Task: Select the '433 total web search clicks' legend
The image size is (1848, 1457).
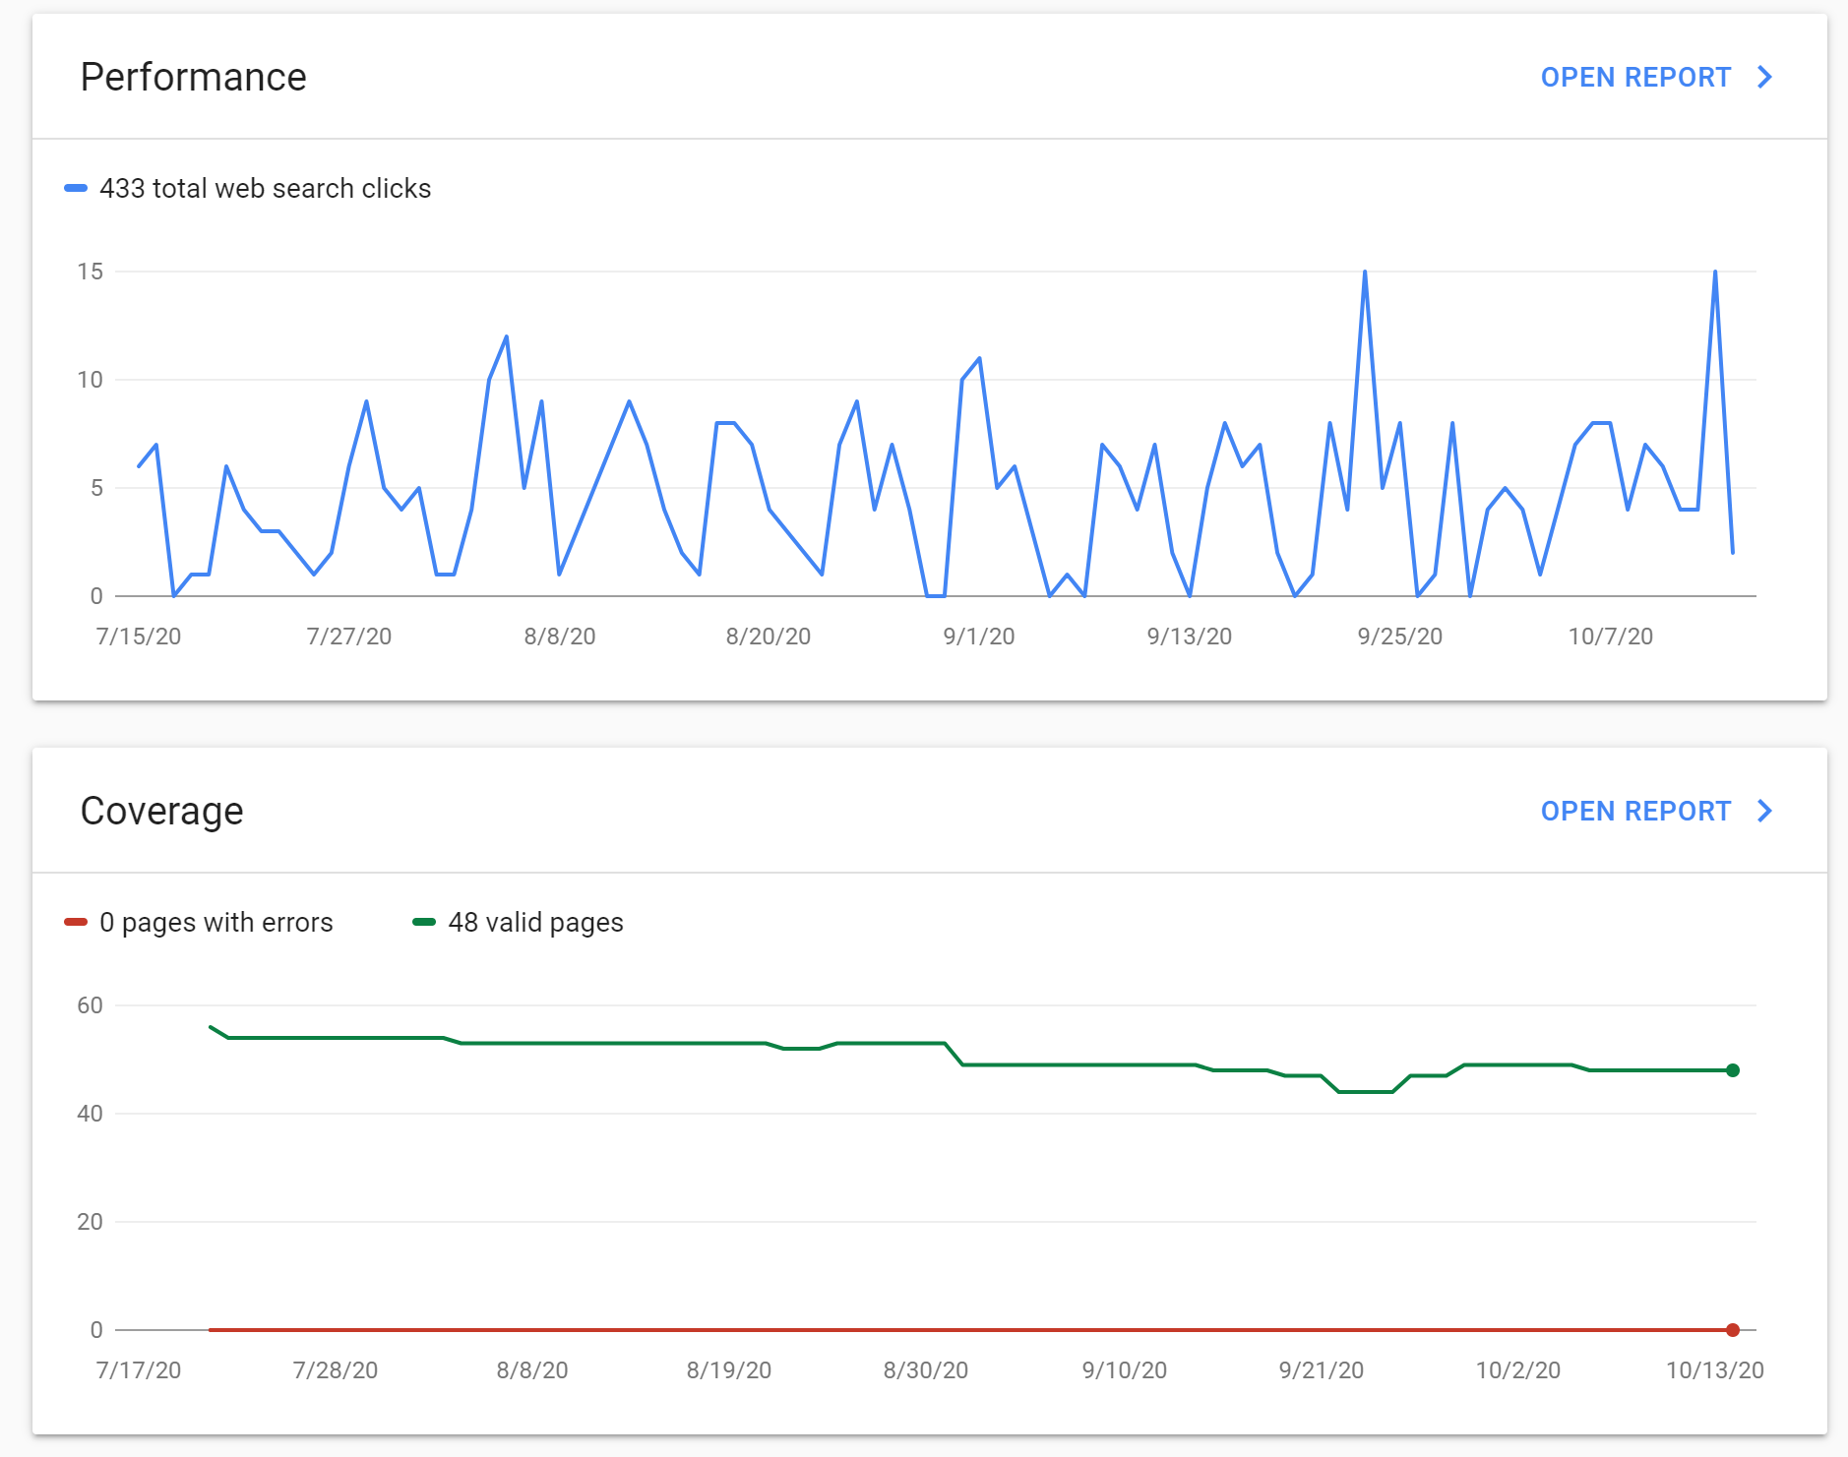Action: (x=266, y=188)
